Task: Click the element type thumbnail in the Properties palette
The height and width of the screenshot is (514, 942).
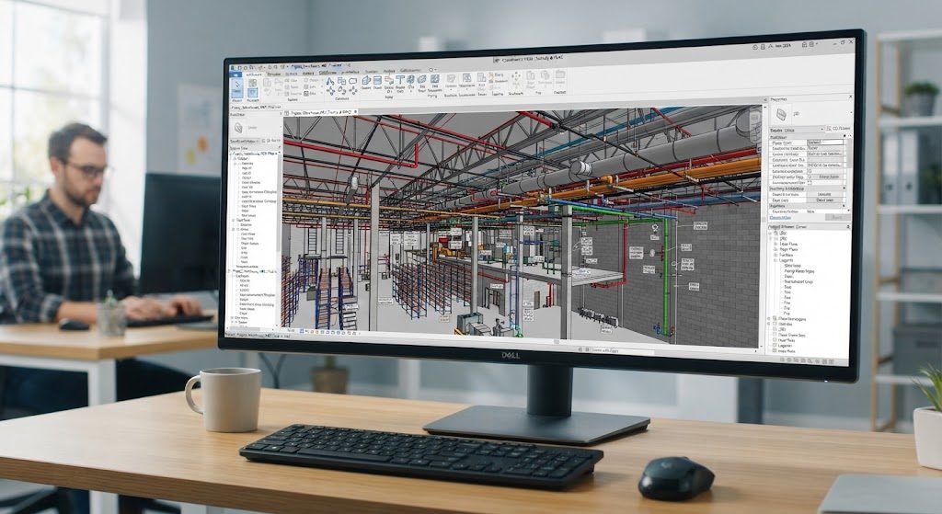Action: coord(782,113)
